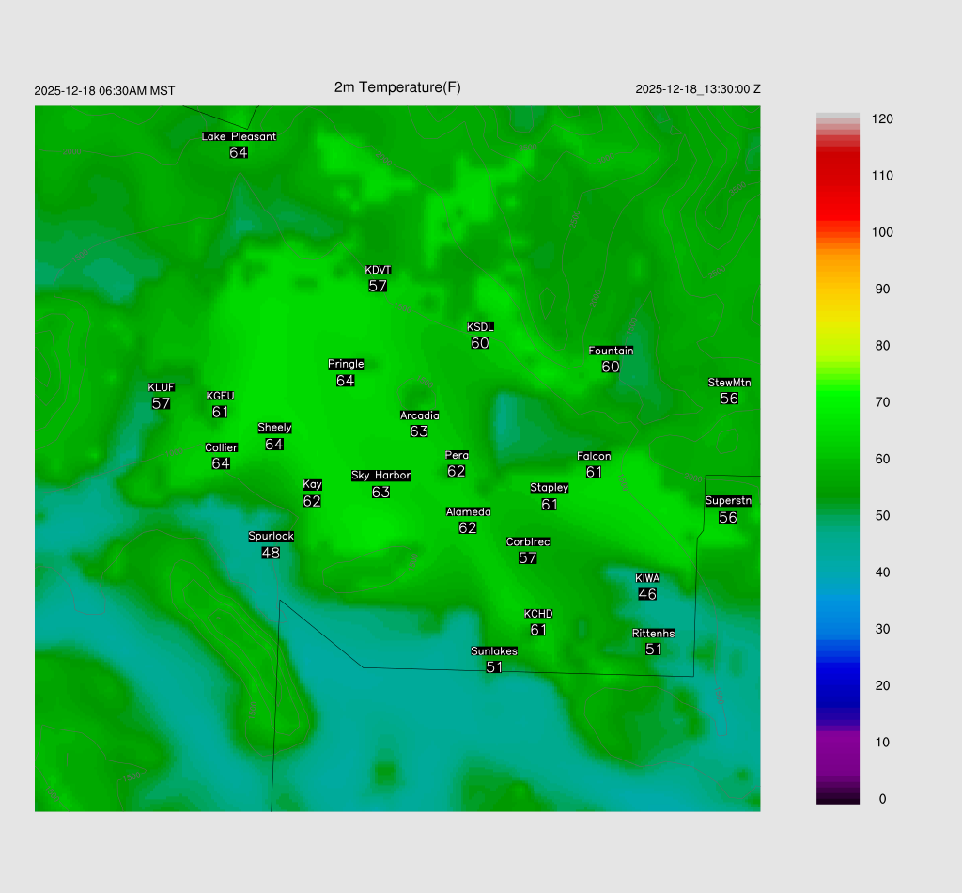962x893 pixels.
Task: Click the KDVT station label
Action: pos(378,271)
